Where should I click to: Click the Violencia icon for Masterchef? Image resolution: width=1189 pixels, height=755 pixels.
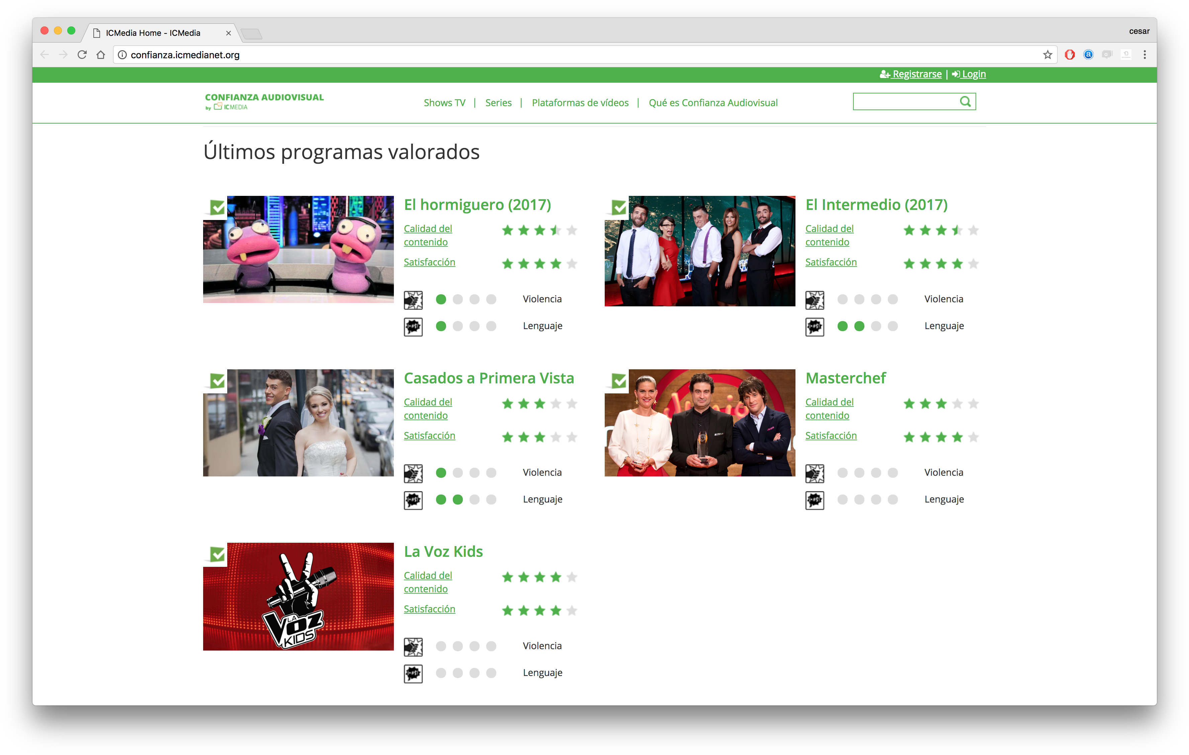814,473
